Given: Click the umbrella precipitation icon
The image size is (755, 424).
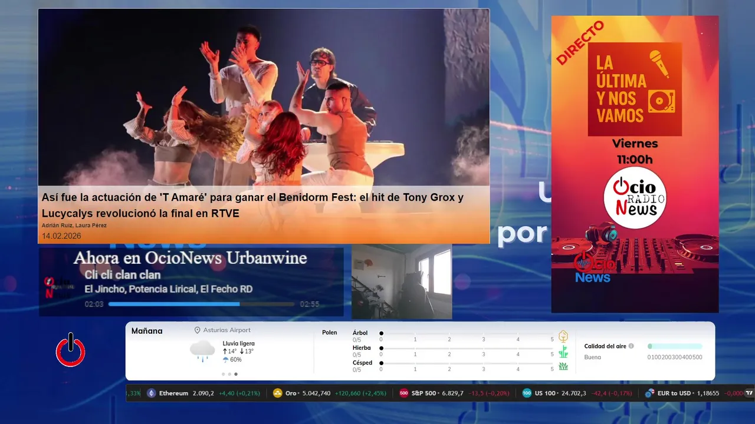Looking at the screenshot, I should tap(225, 360).
